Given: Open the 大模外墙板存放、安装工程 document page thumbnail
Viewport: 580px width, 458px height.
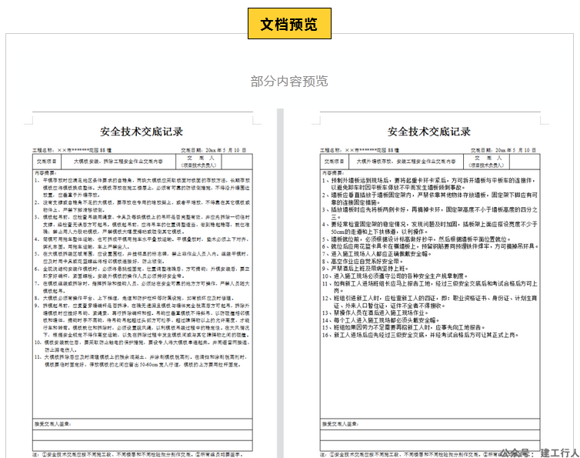Looking at the screenshot, I should (x=430, y=283).
